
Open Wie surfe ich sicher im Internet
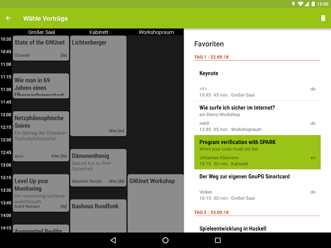point(257,118)
